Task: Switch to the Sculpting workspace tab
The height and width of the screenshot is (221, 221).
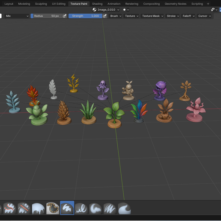Action: coord(41,4)
